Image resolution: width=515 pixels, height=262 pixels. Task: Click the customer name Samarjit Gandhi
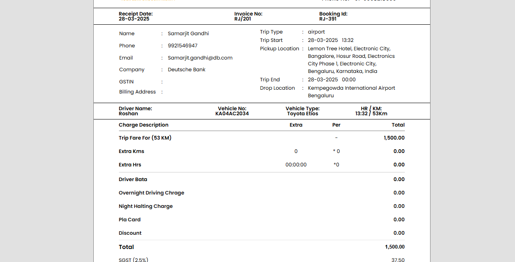point(188,34)
